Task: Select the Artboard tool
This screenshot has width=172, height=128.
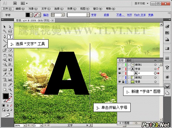Action: pyautogui.click(x=4, y=85)
